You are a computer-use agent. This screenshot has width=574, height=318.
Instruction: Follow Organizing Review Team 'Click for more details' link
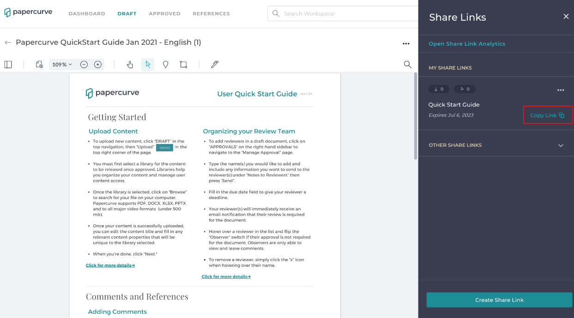point(226,276)
